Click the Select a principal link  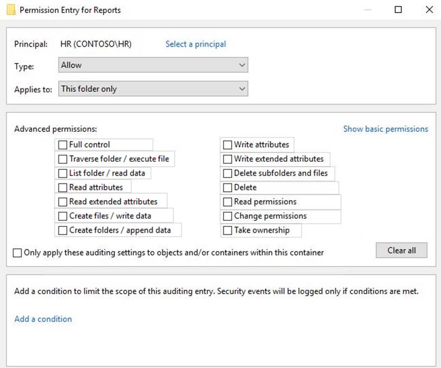195,44
